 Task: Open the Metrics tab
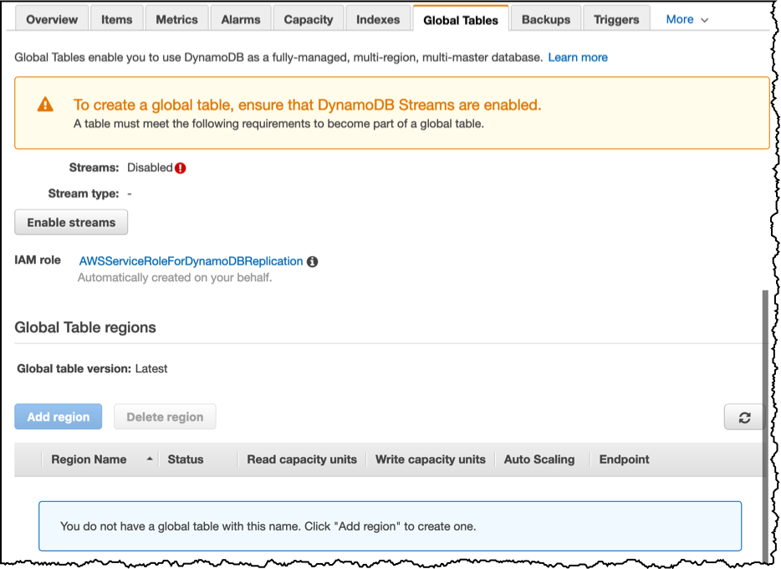click(176, 19)
